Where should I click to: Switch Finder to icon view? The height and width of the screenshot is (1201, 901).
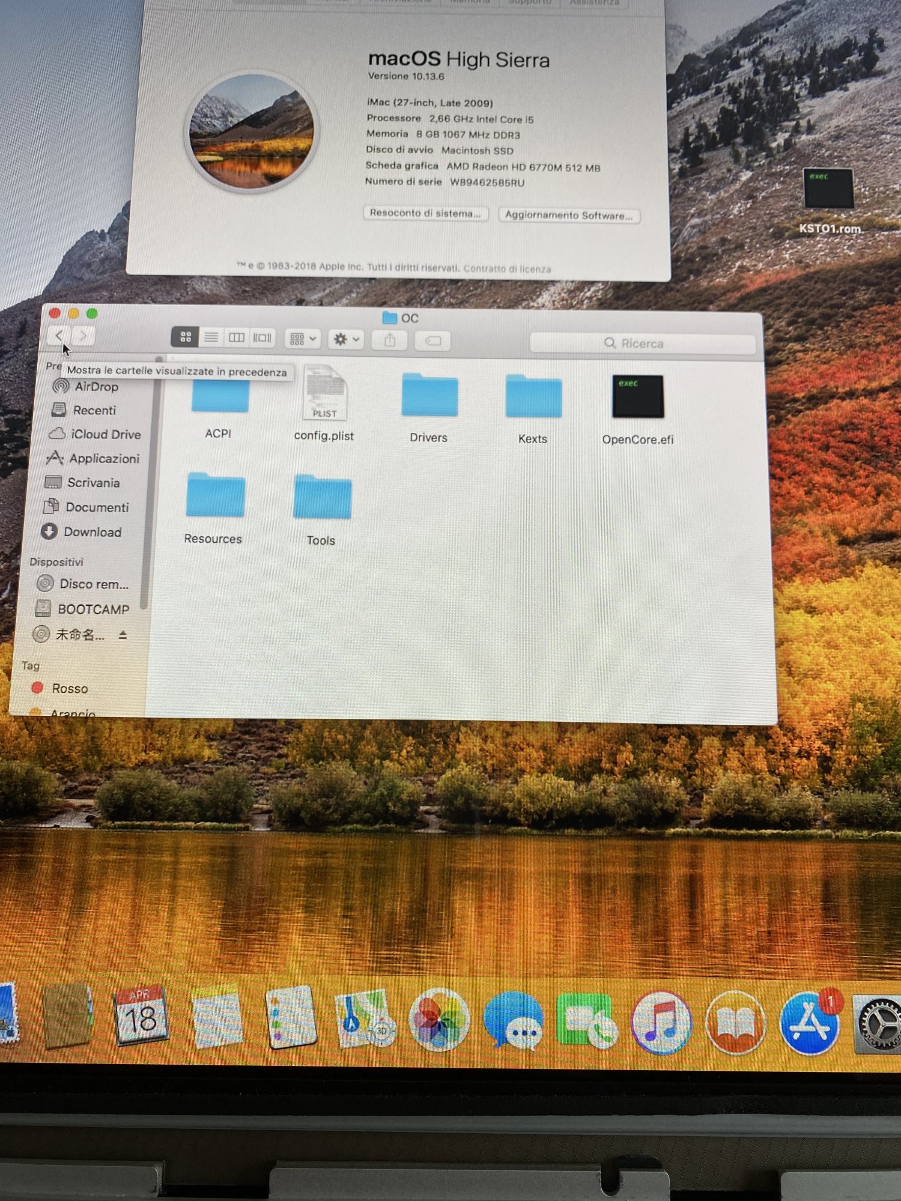pos(186,337)
